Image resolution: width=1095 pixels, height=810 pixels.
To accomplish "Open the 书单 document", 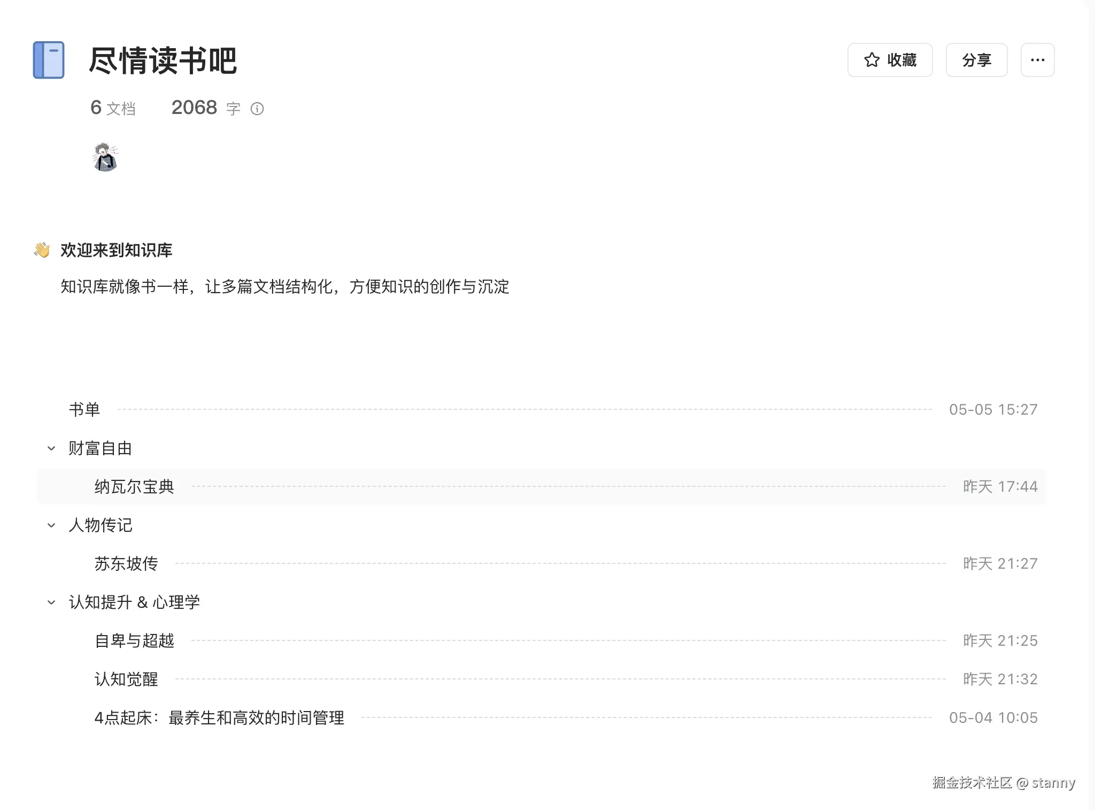I will [x=84, y=410].
